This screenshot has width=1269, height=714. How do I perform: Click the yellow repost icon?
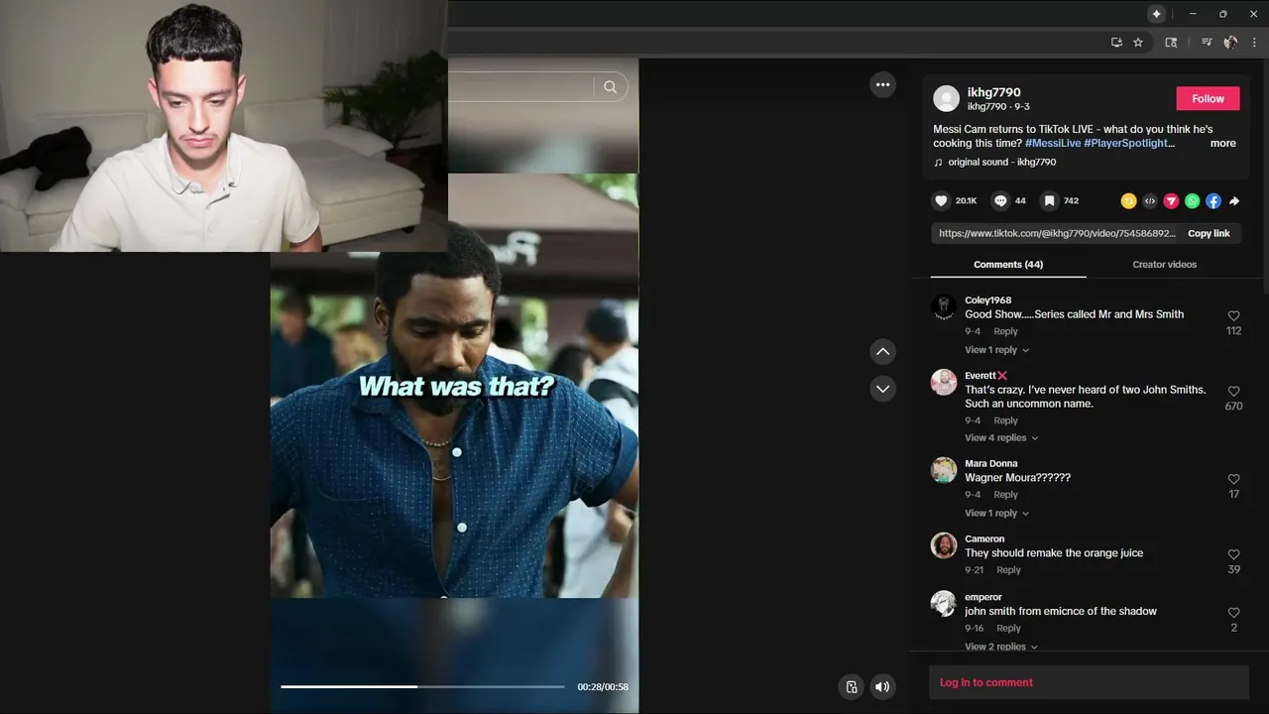pyautogui.click(x=1128, y=200)
